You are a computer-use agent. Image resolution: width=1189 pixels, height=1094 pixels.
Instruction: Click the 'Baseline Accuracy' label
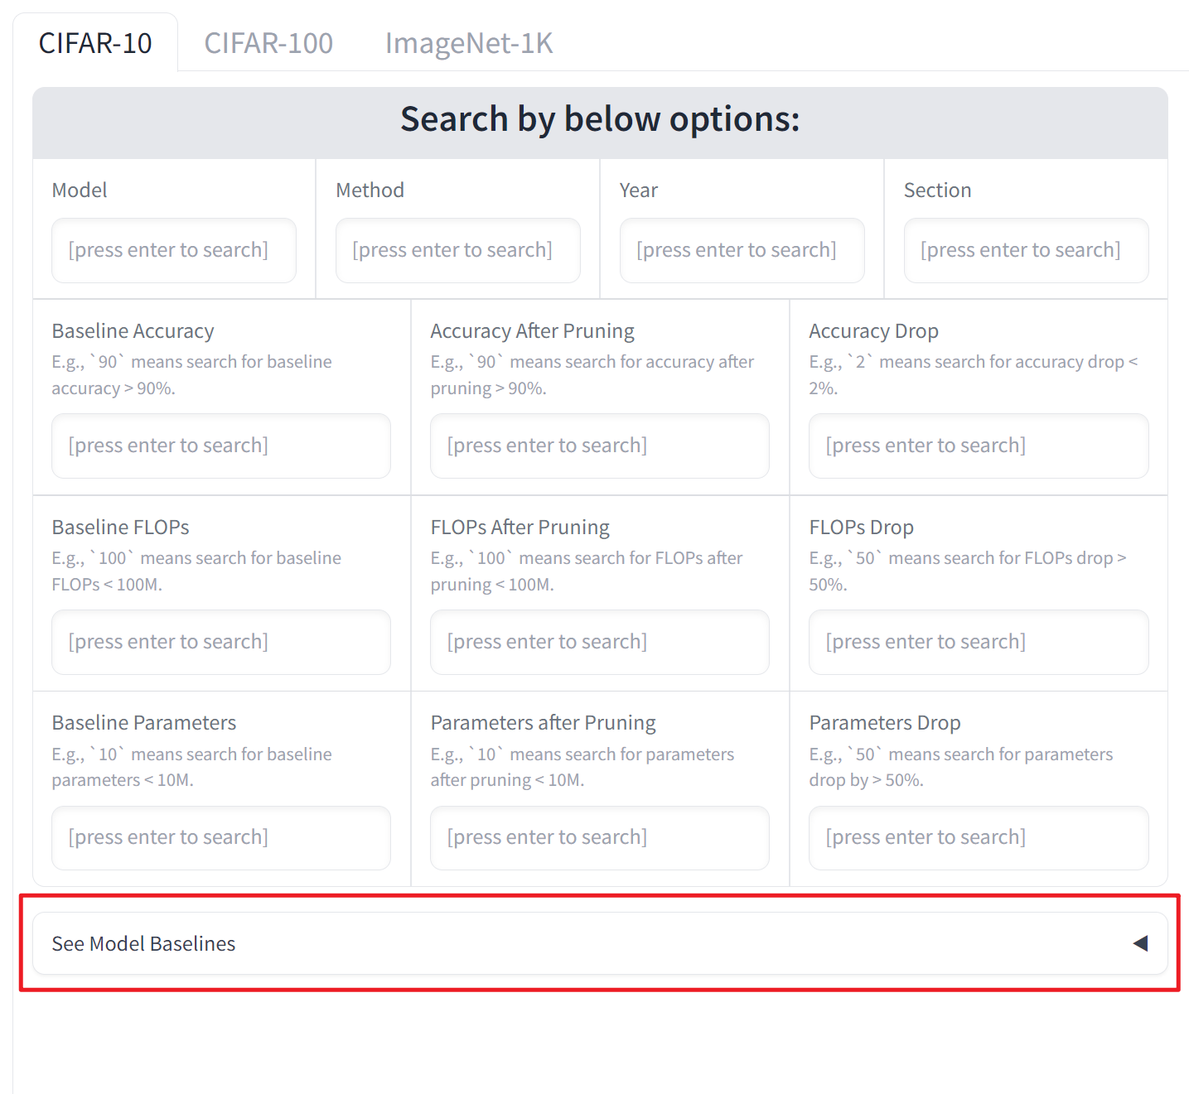pyautogui.click(x=133, y=331)
